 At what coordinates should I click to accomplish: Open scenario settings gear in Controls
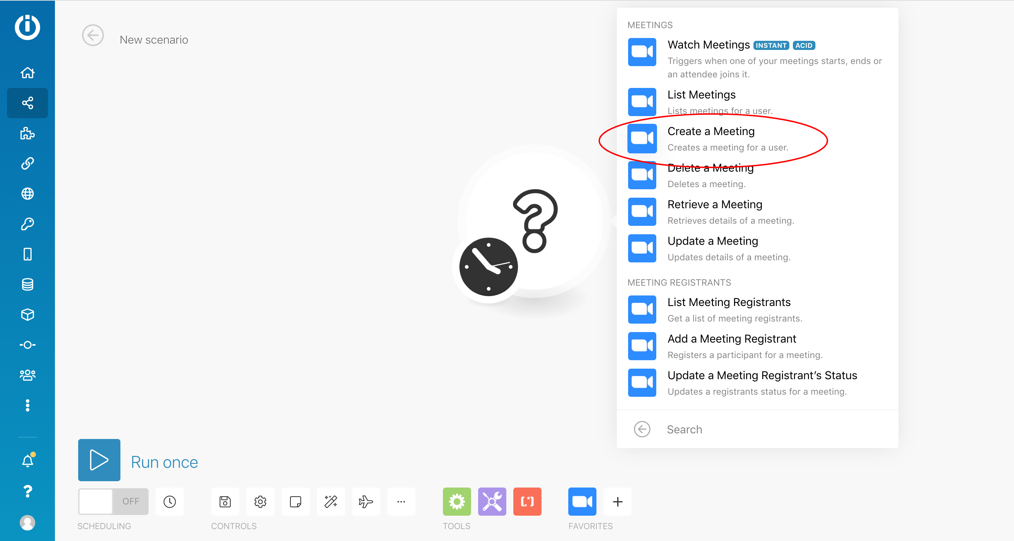[x=260, y=501]
